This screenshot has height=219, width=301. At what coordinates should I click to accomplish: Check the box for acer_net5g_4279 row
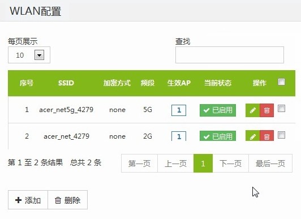coord(281,109)
